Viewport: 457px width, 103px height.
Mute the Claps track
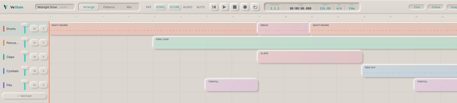(x=35, y=57)
